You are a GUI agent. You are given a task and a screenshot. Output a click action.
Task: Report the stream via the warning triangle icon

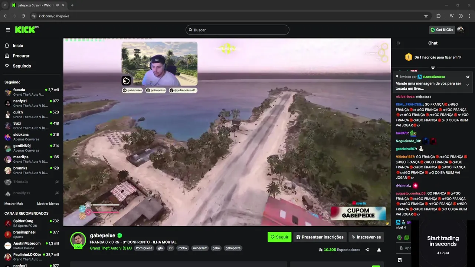379,250
